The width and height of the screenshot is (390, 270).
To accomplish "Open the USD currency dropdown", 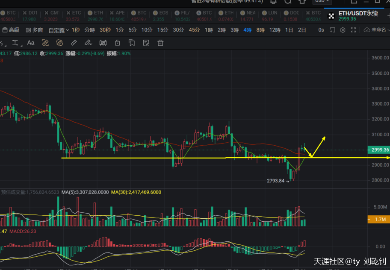I will [x=322, y=2].
